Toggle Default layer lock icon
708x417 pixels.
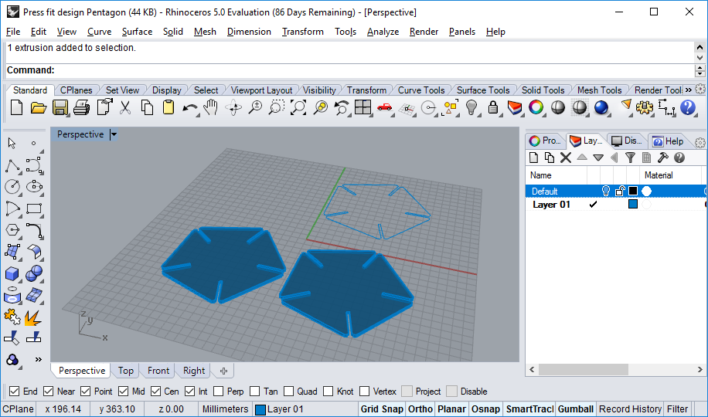click(x=620, y=192)
